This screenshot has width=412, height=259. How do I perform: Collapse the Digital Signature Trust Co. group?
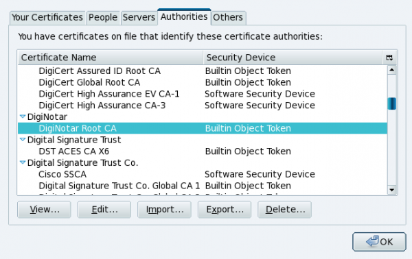click(23, 162)
